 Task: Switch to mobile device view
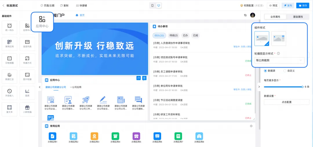point(152,5)
